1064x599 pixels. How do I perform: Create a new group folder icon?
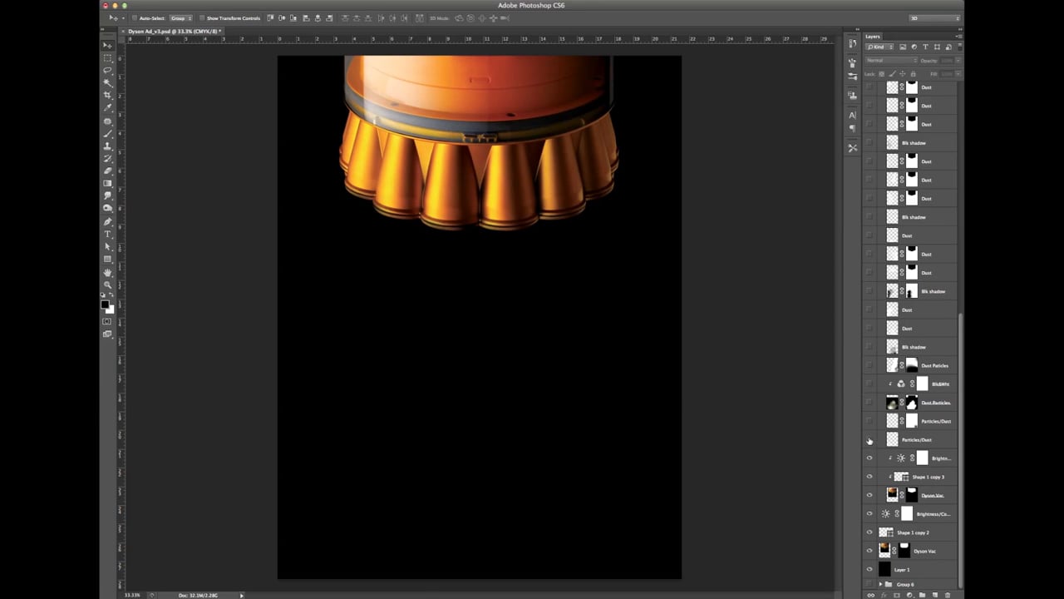(923, 595)
